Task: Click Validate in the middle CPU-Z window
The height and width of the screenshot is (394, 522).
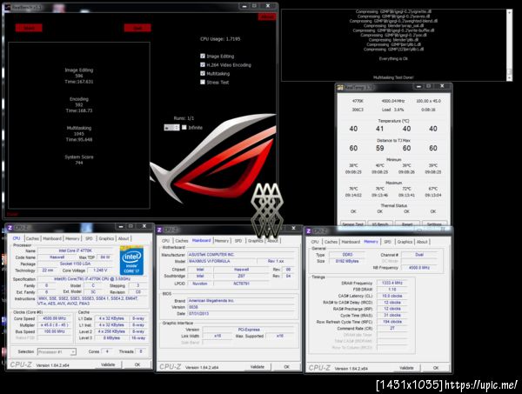Action: tap(257, 367)
